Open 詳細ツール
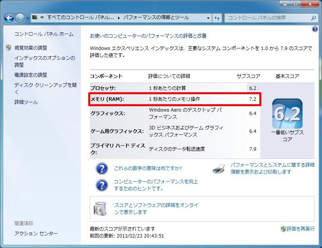The height and width of the screenshot is (248, 322). tap(26, 102)
